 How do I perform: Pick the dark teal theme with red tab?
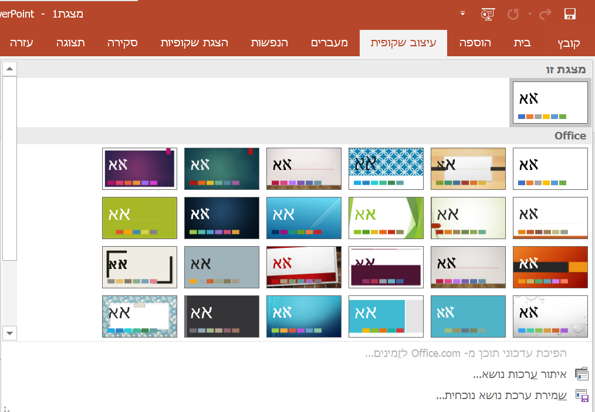pos(222,169)
